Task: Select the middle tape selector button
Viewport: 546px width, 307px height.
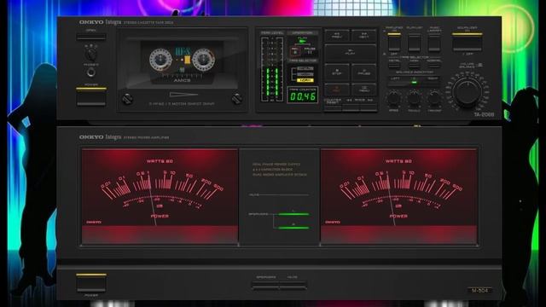Action: coord(415,65)
